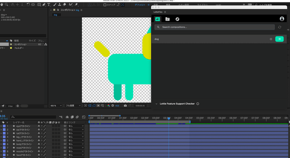Click the viewer timecode 0:00:03:35
Viewport: 290px width, 158px height.
point(140,106)
